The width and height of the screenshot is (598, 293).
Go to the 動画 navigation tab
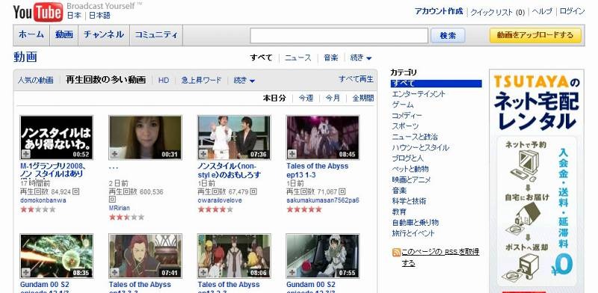pos(64,35)
